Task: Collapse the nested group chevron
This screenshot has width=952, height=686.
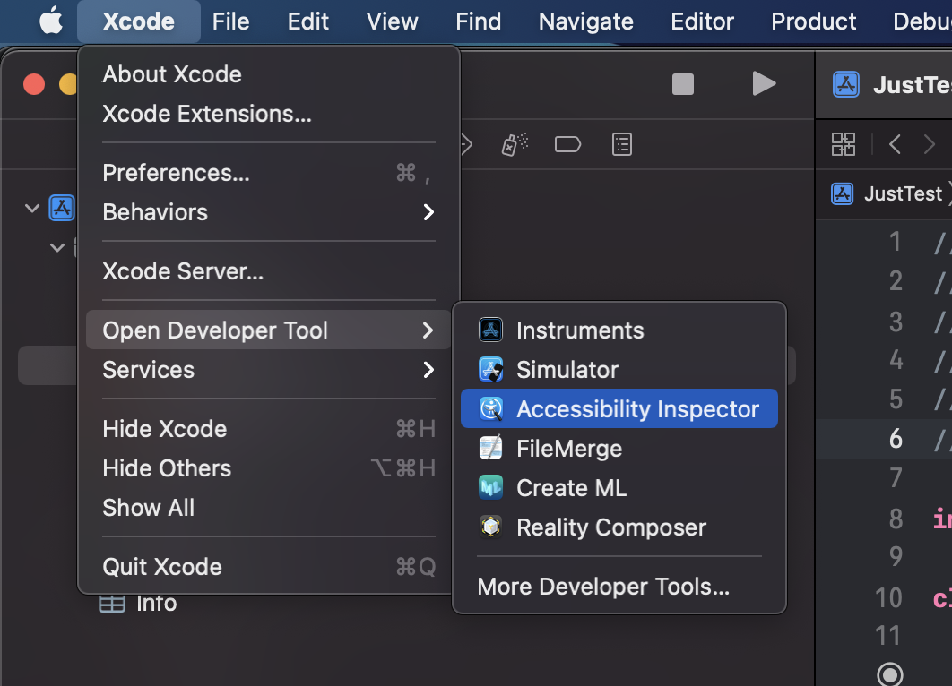Action: coord(57,247)
